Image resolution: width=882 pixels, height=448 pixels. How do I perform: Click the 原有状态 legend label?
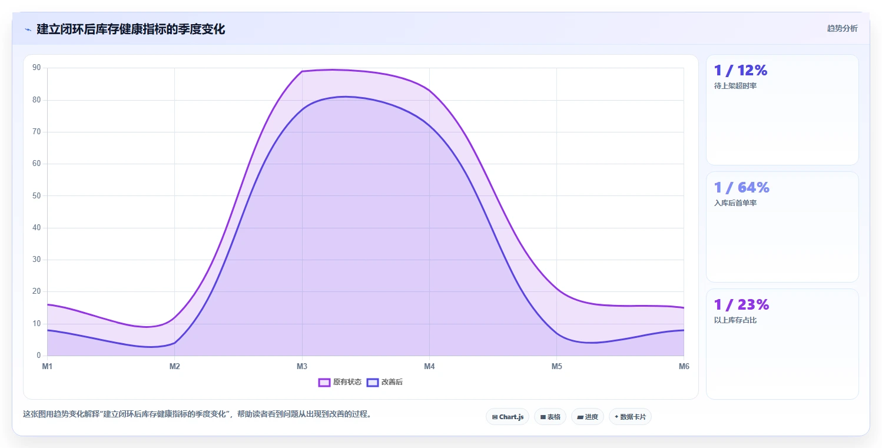[347, 382]
